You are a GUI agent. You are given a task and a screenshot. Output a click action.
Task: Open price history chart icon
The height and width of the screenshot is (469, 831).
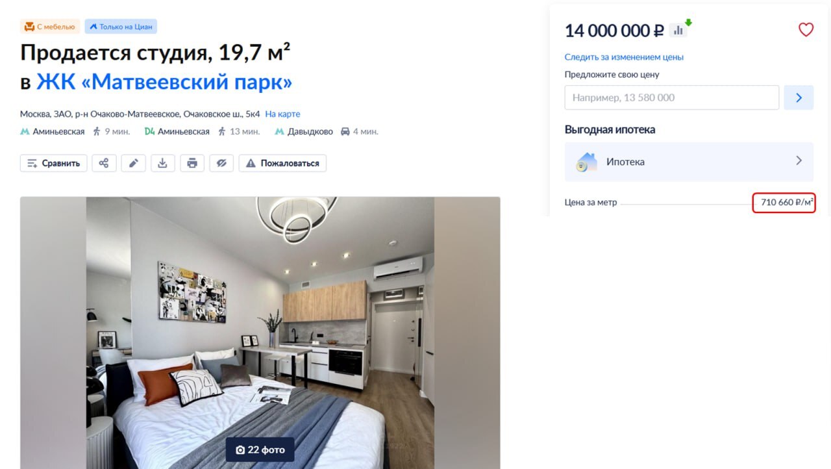pyautogui.click(x=678, y=30)
